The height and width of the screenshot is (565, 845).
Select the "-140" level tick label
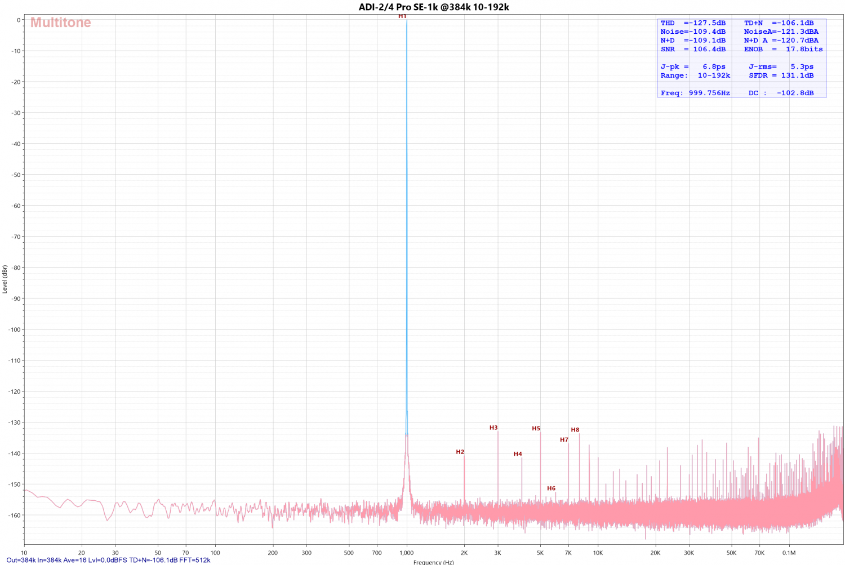coord(14,453)
